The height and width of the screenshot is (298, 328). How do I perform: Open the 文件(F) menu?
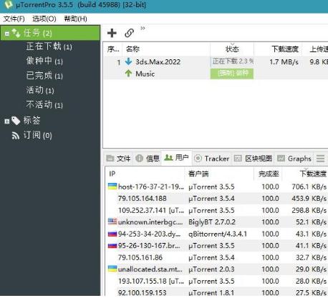point(14,19)
